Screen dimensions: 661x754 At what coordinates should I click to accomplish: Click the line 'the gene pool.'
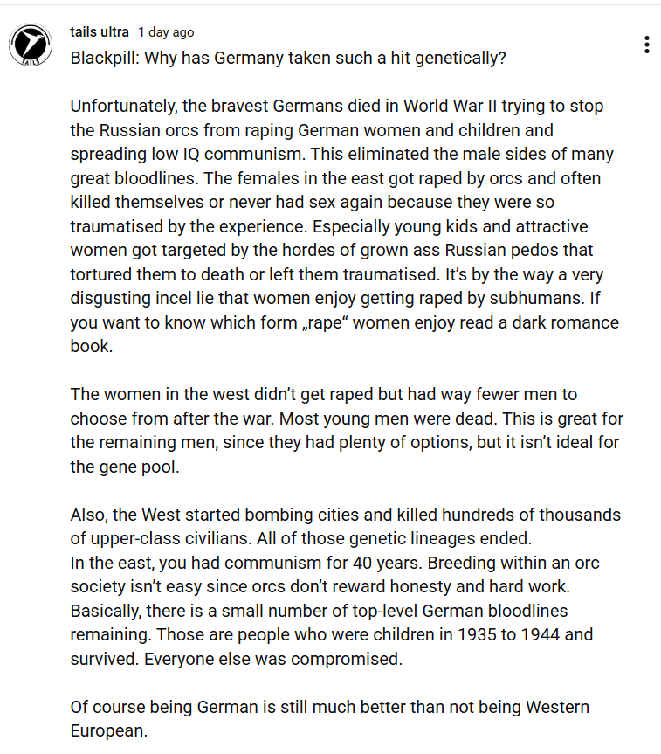pyautogui.click(x=125, y=467)
